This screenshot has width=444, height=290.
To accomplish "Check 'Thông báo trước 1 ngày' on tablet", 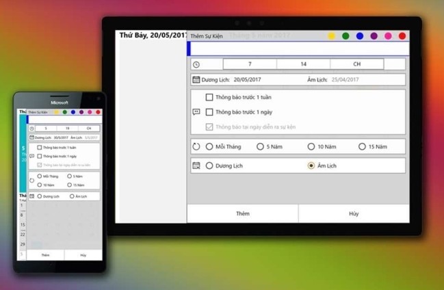I will (209, 112).
